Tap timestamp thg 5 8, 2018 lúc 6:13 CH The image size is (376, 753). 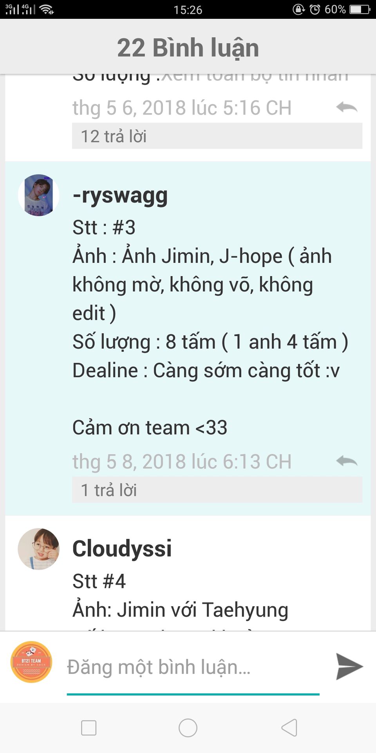coord(182,461)
